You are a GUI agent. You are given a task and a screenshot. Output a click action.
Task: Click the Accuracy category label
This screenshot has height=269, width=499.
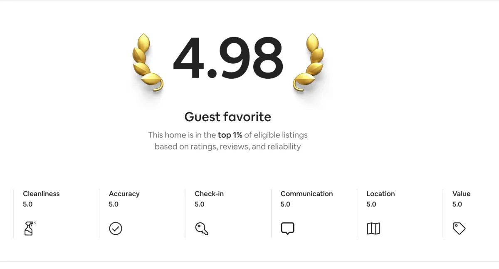click(124, 194)
